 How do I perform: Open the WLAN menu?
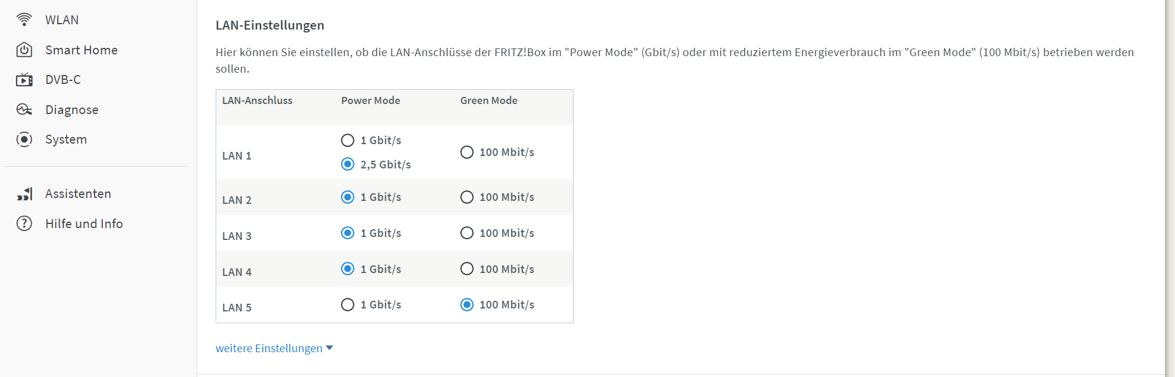pos(62,20)
